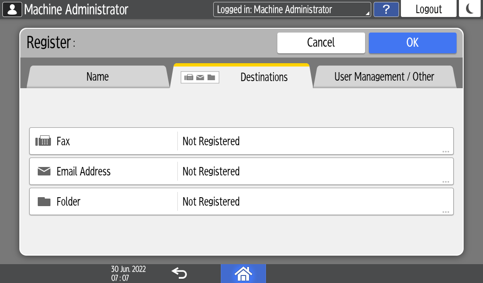Expand Folder row using its ellipsis
The image size is (483, 283).
point(445,212)
